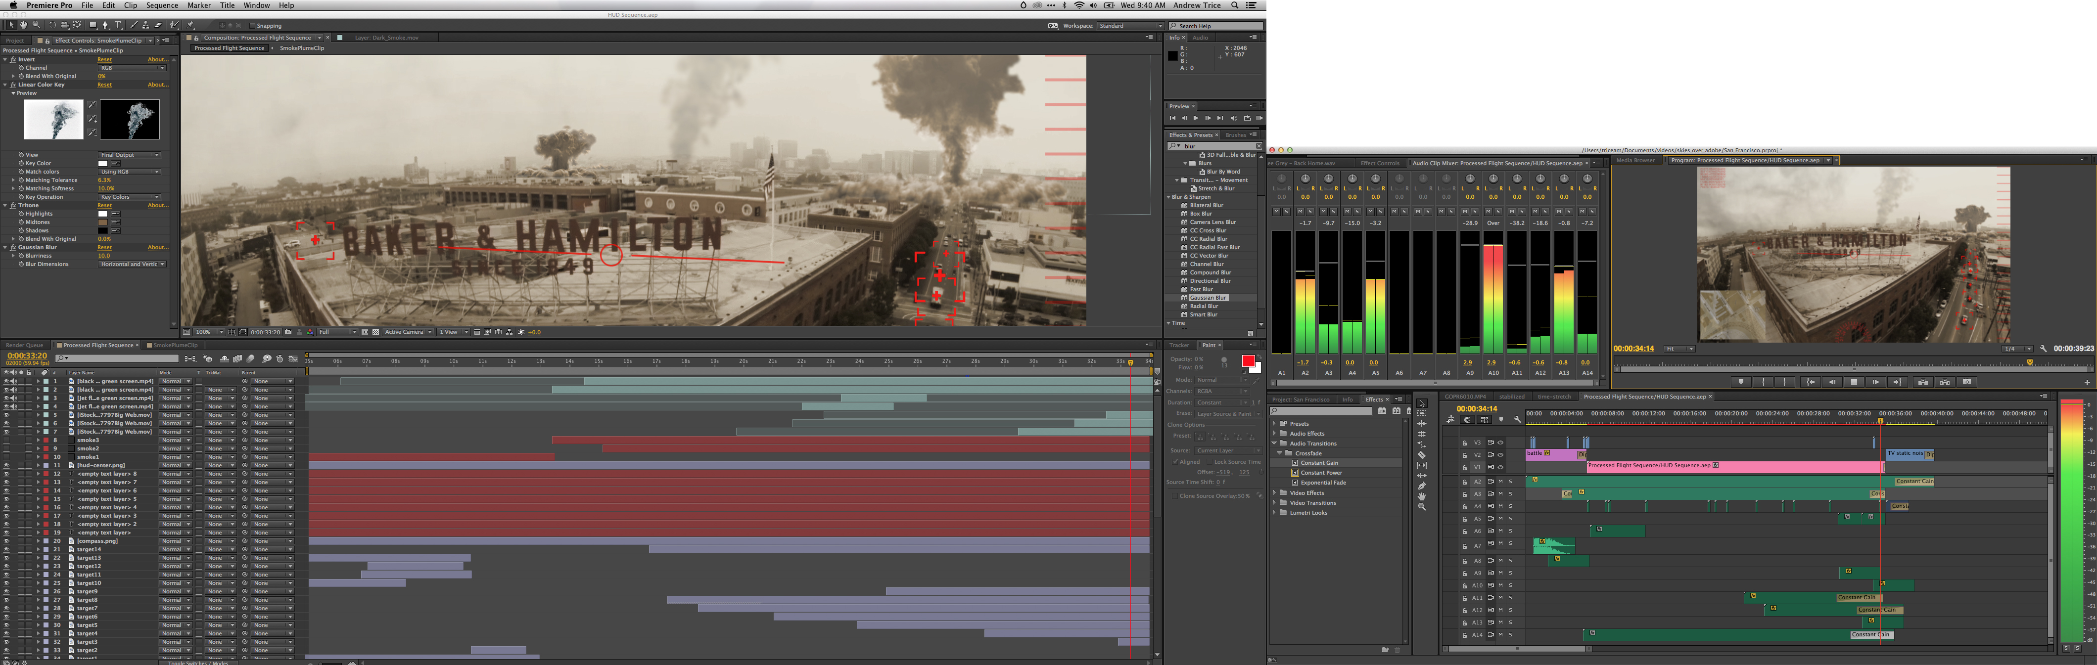Toggle V2 track eye visibility
This screenshot has height=665, width=2097.
(1500, 455)
